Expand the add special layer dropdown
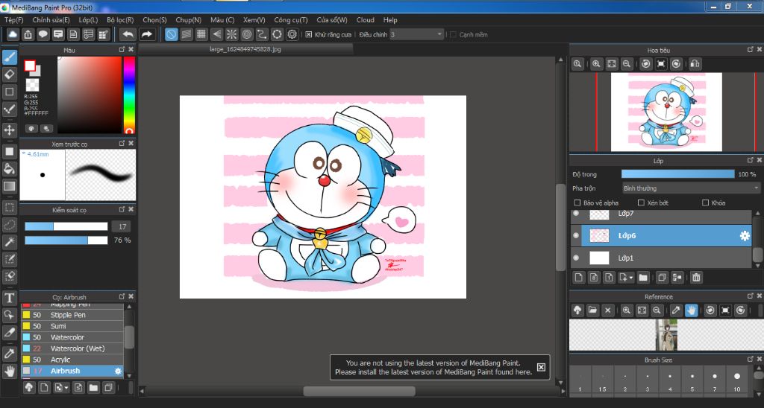This screenshot has width=764, height=408. tap(626, 277)
